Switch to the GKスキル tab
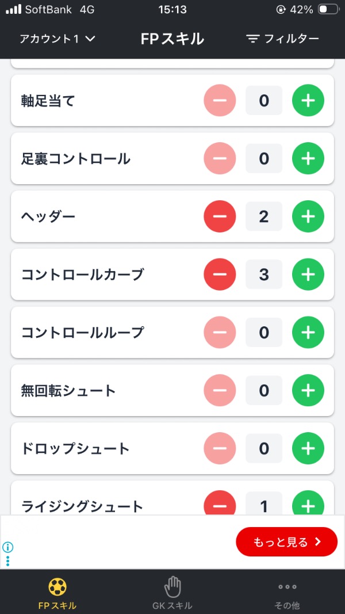The height and width of the screenshot is (614, 345). (172, 593)
